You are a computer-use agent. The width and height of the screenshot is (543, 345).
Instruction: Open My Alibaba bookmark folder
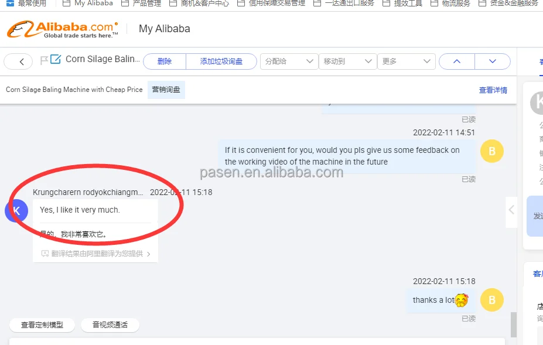point(88,4)
